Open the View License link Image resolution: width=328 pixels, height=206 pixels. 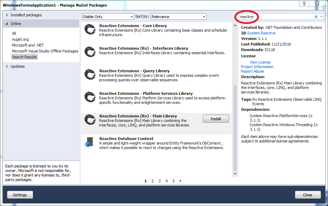pyautogui.click(x=260, y=62)
